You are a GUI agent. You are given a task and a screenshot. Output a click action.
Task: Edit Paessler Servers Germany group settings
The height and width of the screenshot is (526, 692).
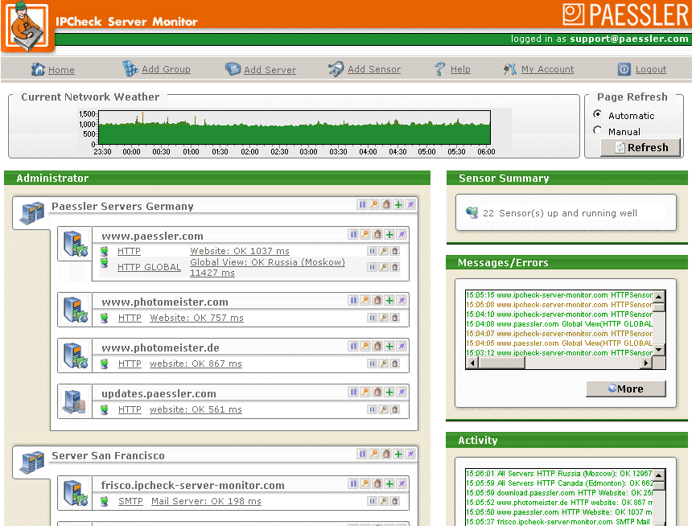[374, 204]
